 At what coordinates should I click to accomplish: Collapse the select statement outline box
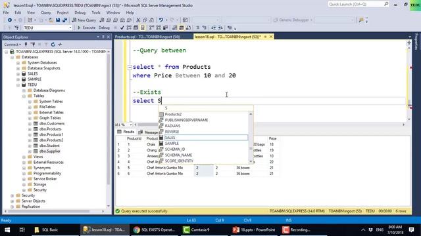130,67
